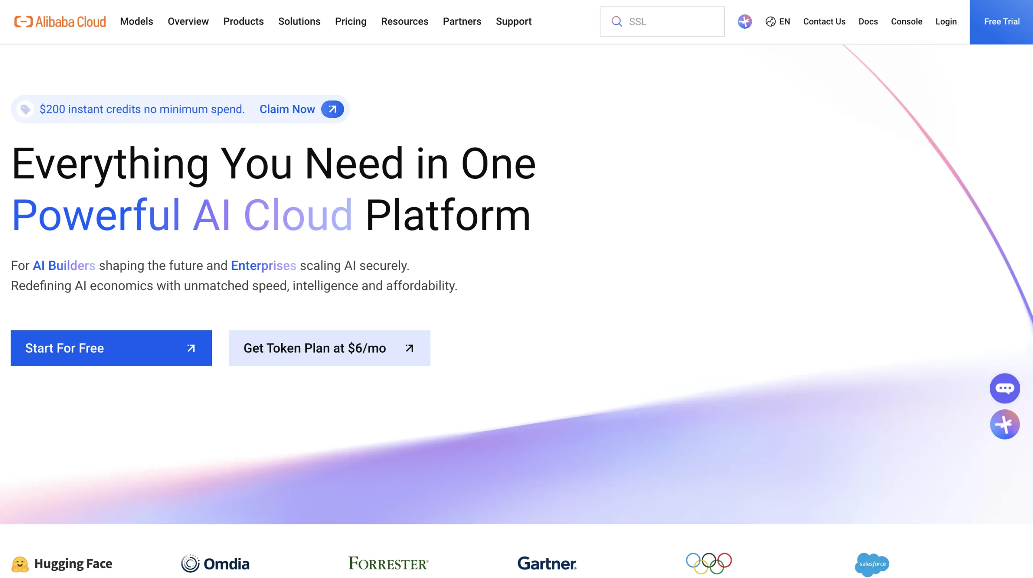Open the Docs link
This screenshot has height=578, width=1033.
pyautogui.click(x=868, y=21)
